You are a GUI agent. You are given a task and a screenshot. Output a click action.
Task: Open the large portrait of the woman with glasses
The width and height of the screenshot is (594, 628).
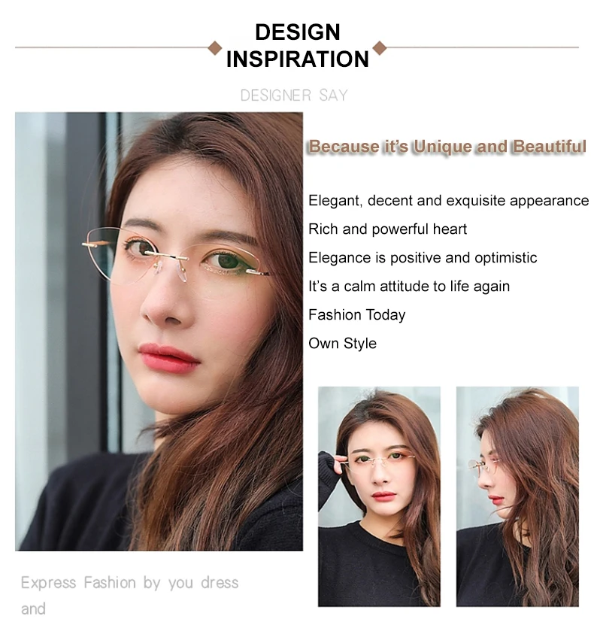pyautogui.click(x=159, y=331)
